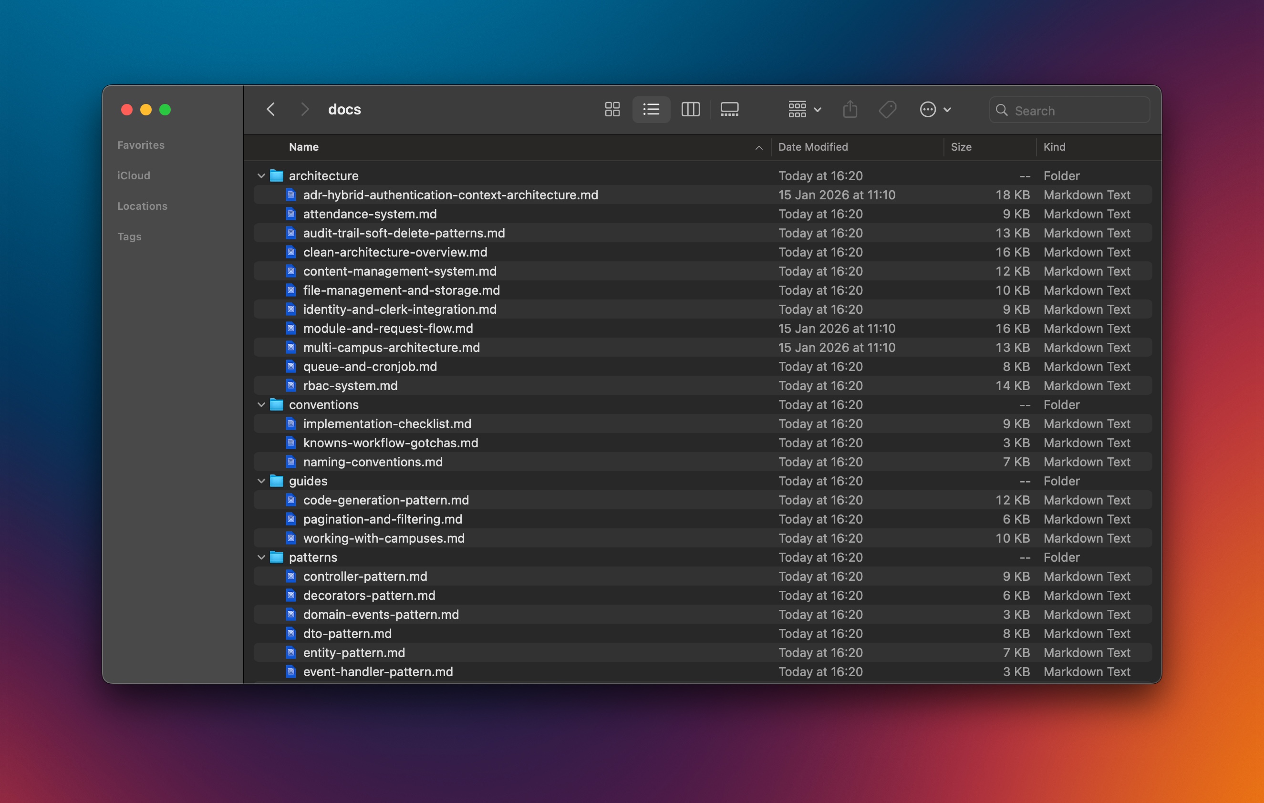The width and height of the screenshot is (1264, 803).
Task: Select pagination-and-filtering.md
Action: point(703,519)
